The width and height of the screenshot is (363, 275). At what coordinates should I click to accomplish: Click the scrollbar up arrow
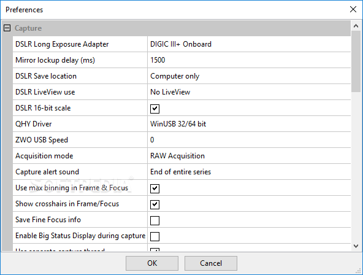356,26
